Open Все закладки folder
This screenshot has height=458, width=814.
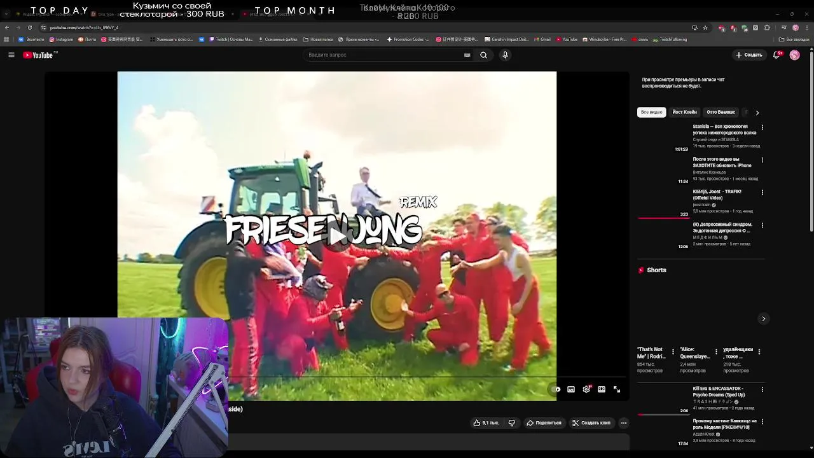[795, 39]
